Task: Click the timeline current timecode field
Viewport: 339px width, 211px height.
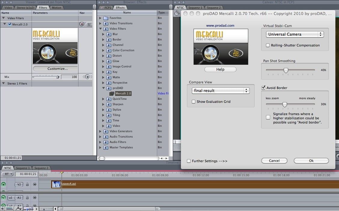Action: click(x=26, y=174)
